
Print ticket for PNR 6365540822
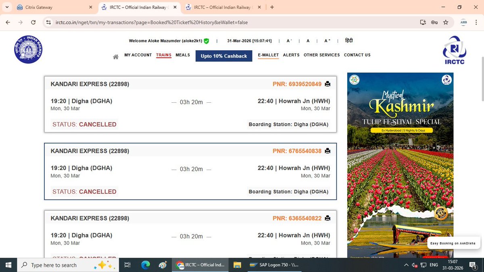328,218
